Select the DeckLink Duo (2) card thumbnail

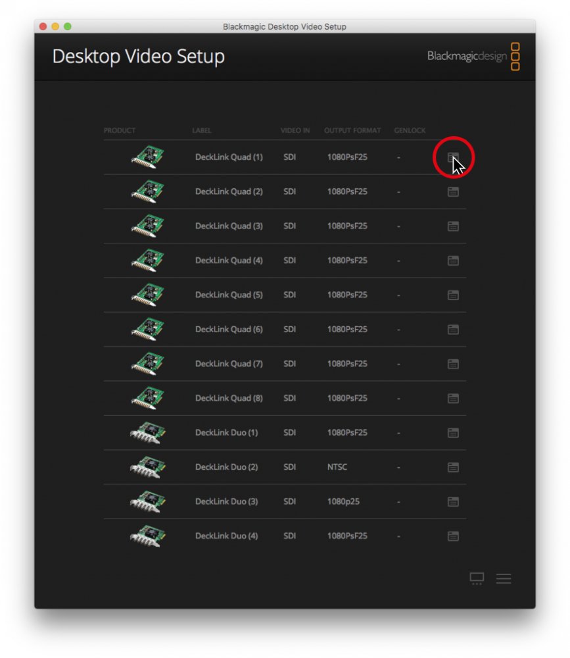pos(148,467)
